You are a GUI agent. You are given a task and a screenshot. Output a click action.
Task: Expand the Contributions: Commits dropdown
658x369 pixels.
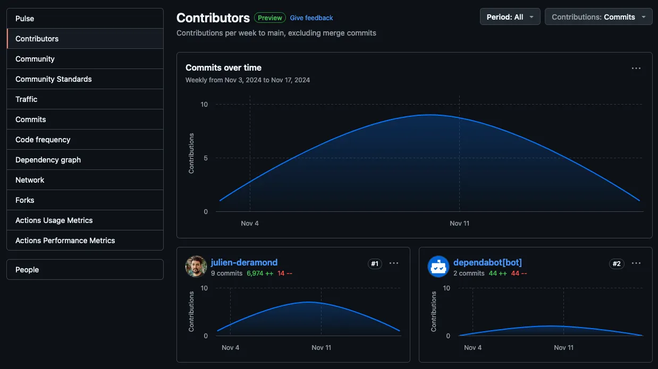point(598,17)
